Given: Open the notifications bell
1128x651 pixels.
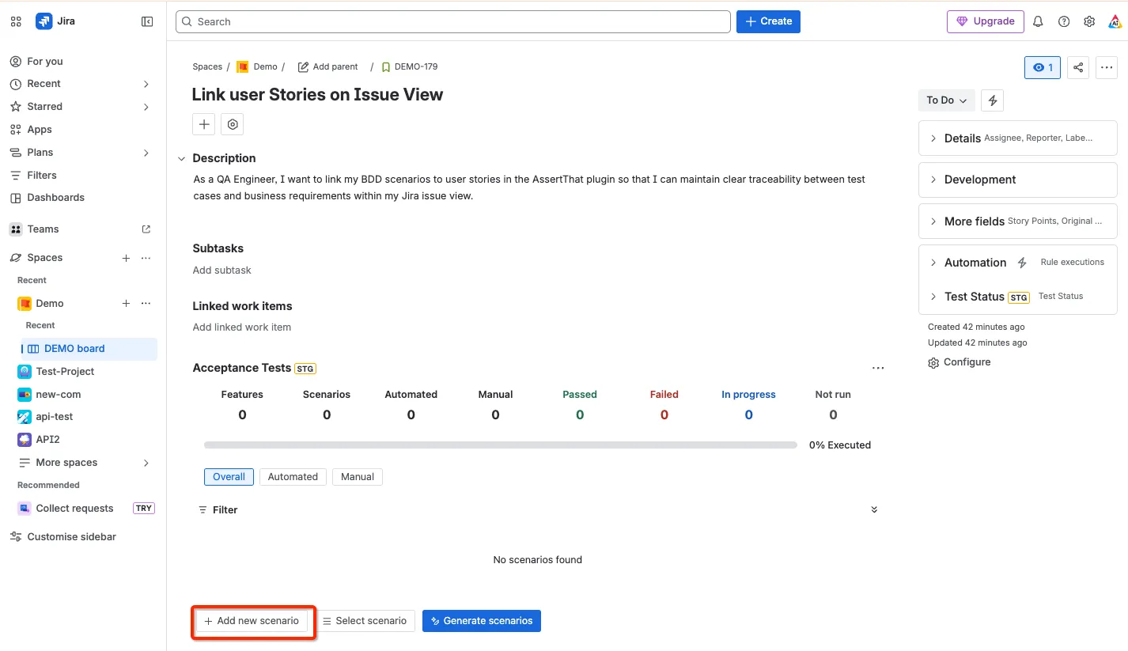Looking at the screenshot, I should [x=1039, y=21].
